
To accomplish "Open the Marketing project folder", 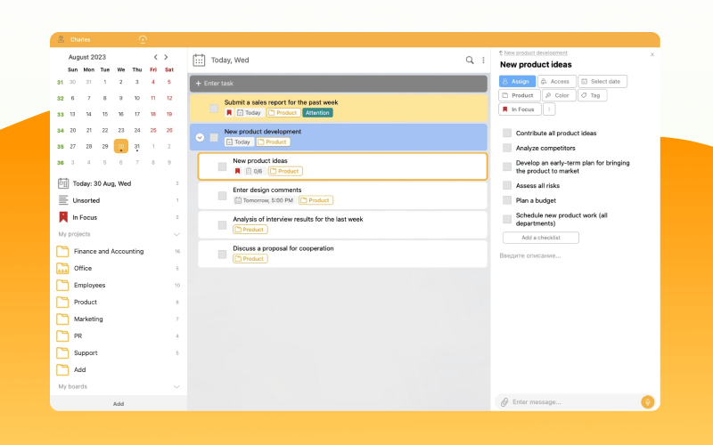I will pyautogui.click(x=62, y=319).
